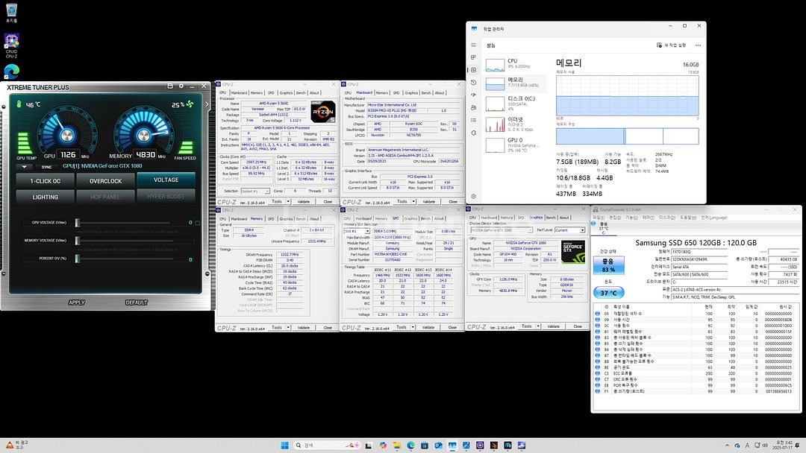
Task: Click the Memory Voltage slider handle
Action: pyautogui.click(x=77, y=241)
